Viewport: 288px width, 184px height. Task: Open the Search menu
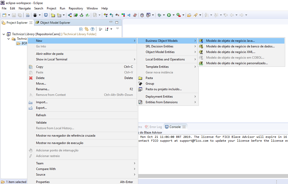coord(39,8)
